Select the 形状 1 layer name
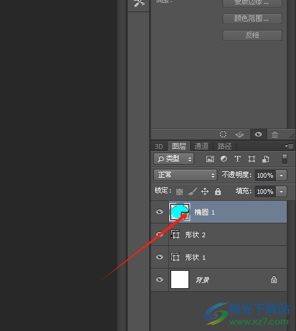296x331 pixels. (195, 258)
